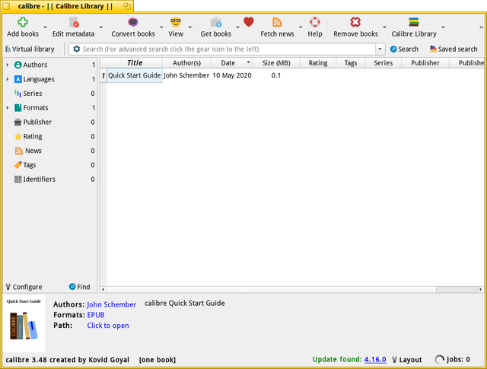Open the Calibre Library icon
Viewport: 487px width, 369px height.
(x=414, y=22)
